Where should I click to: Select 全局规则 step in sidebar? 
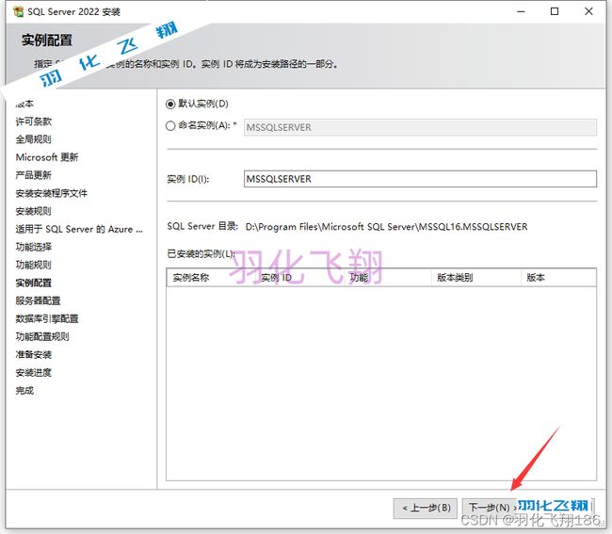[34, 139]
